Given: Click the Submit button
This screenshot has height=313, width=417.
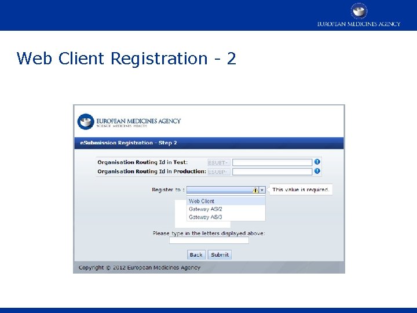Looking at the screenshot, I should click(x=220, y=254).
